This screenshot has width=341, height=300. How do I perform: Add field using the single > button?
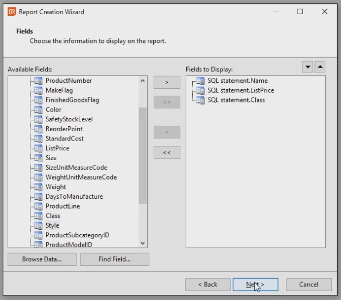coord(167,82)
